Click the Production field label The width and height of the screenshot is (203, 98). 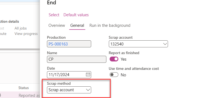coord(56,37)
